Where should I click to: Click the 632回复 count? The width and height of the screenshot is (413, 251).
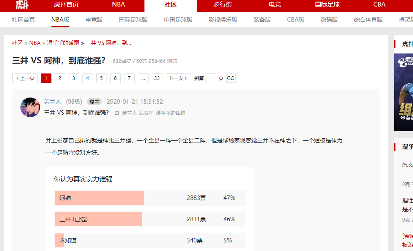pyautogui.click(x=122, y=61)
